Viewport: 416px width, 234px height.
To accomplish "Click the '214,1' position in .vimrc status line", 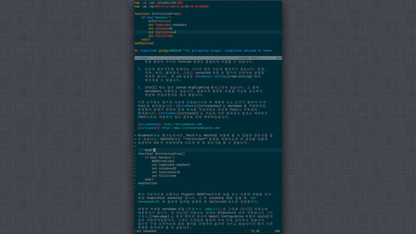I will [x=255, y=58].
